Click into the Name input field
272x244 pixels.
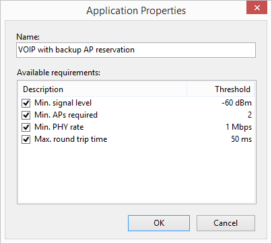[x=136, y=50]
